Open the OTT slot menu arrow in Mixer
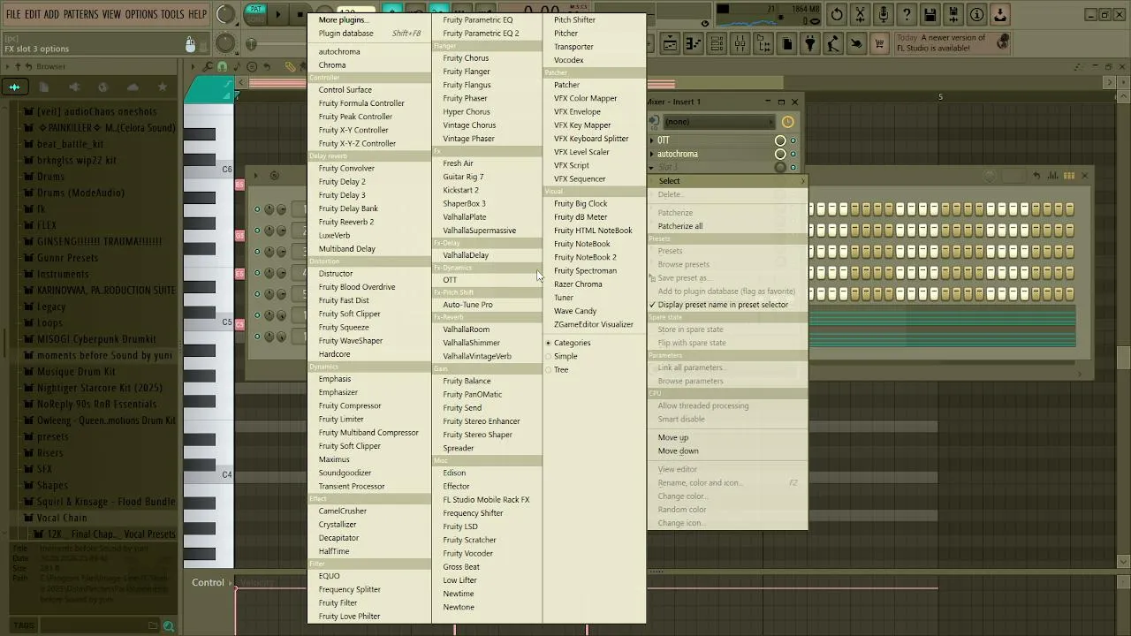 click(x=652, y=140)
